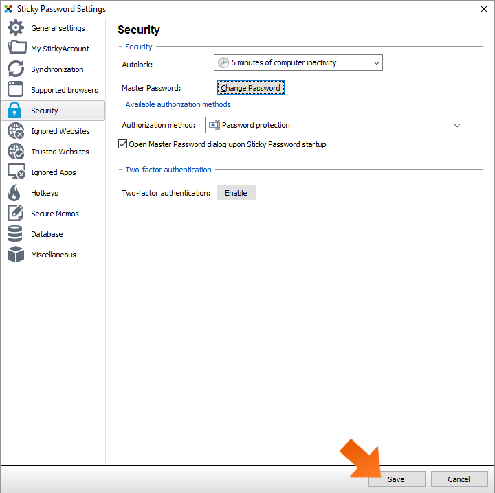Select the Miscellaneous label
The width and height of the screenshot is (495, 493).
54,255
